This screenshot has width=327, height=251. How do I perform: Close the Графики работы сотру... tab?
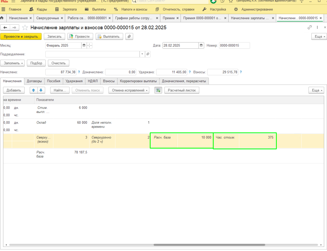pos(157,18)
